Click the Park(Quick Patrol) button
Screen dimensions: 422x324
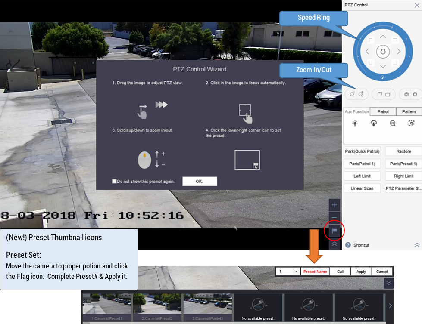(362, 151)
